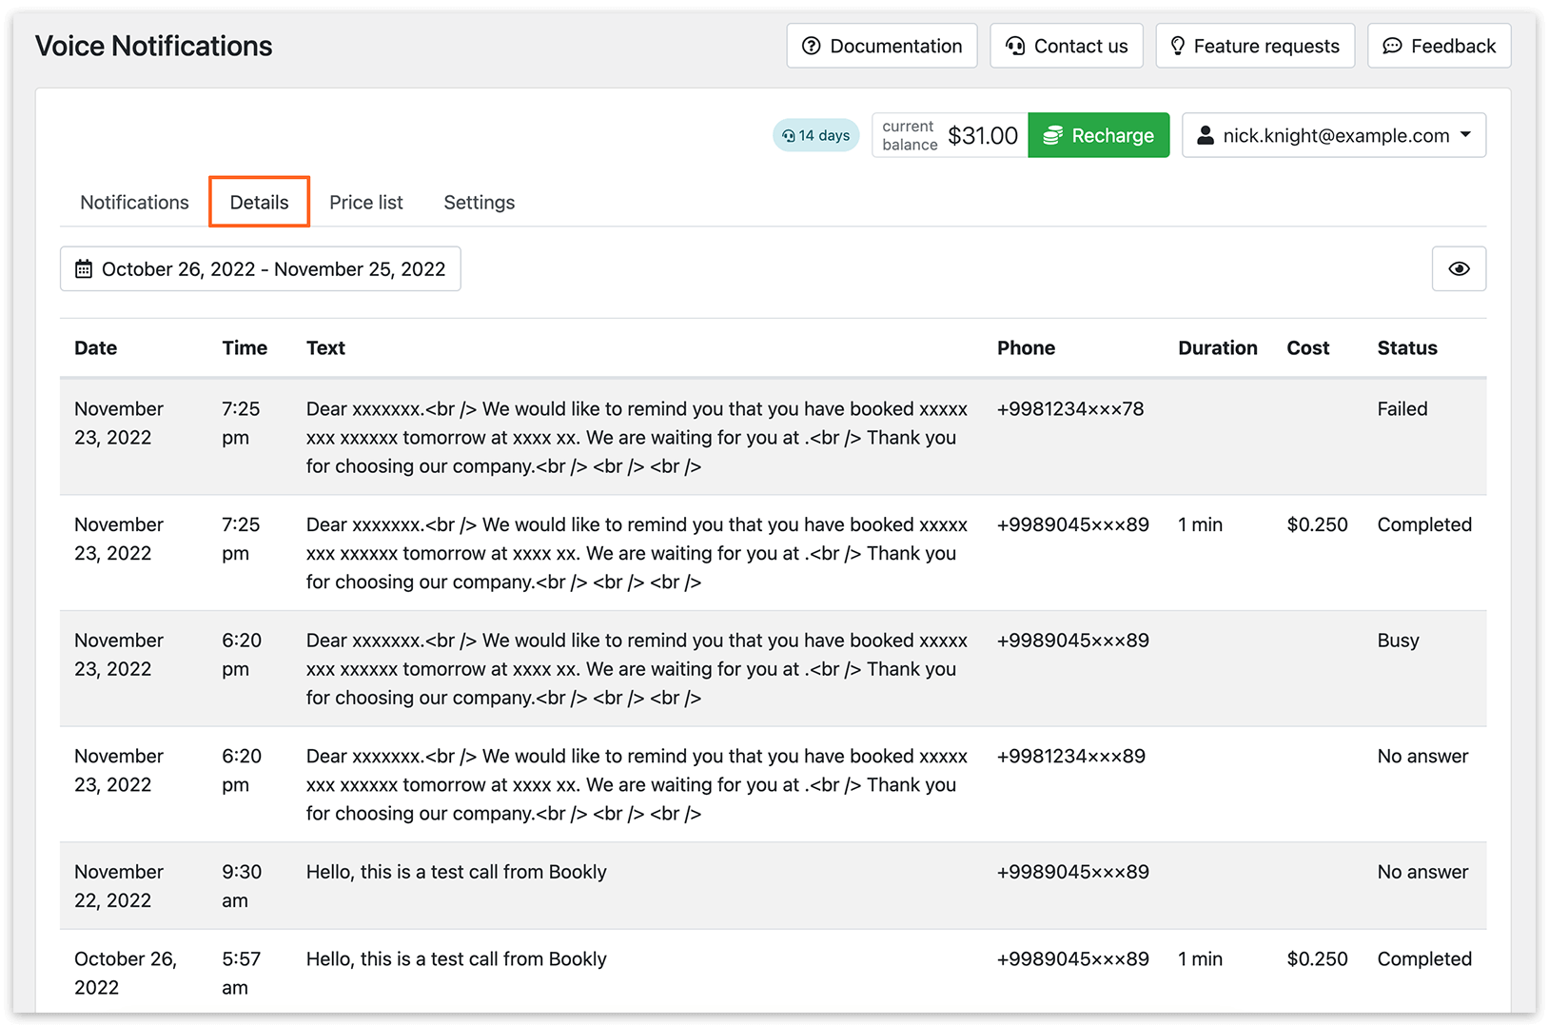Go to the Settings tab
Screen dimensions: 1549x1026
pyautogui.click(x=480, y=203)
